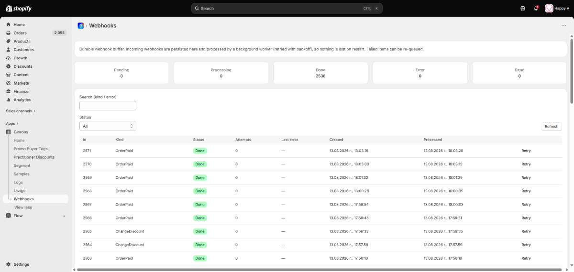This screenshot has width=574, height=272.
Task: Click Created time 18:03:18 cell
Action: [349, 151]
